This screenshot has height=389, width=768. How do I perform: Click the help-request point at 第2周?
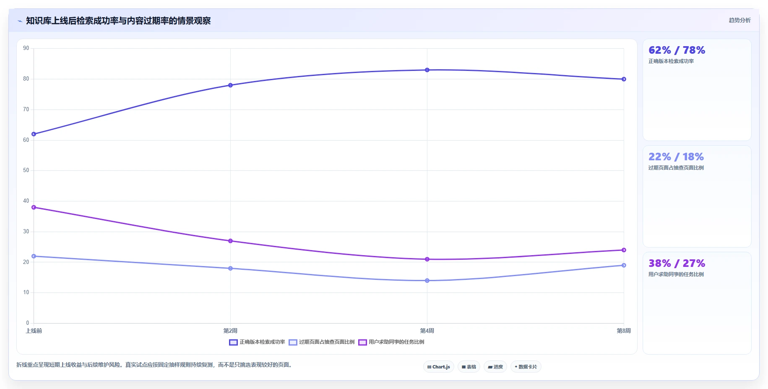(x=230, y=241)
